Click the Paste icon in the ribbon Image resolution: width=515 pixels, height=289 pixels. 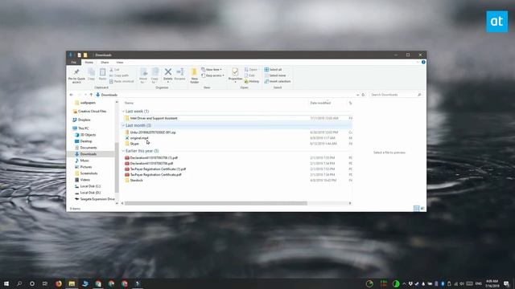[x=102, y=72]
